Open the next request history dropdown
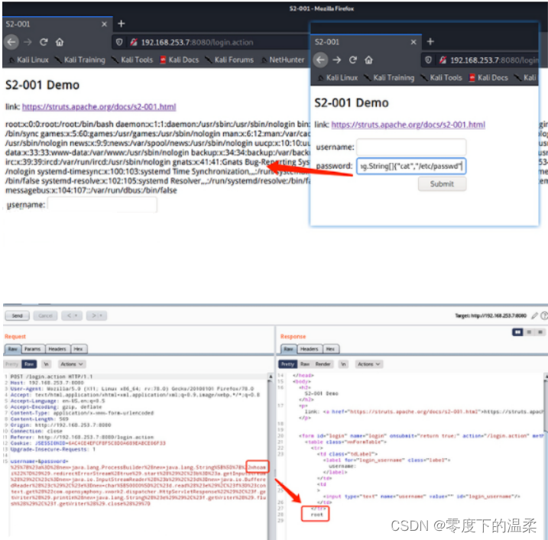Screen dimensions: 548x540 point(97,315)
